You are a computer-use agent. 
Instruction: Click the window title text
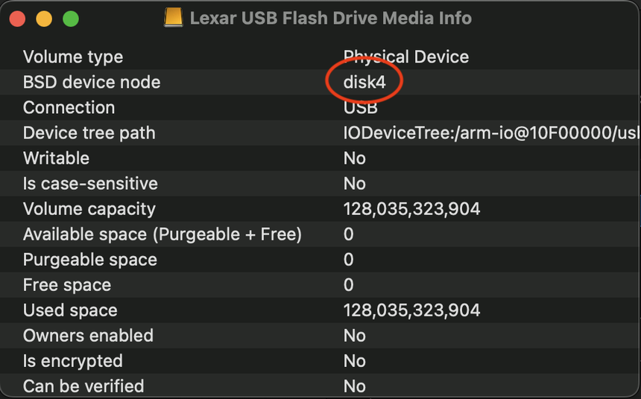pyautogui.click(x=330, y=19)
